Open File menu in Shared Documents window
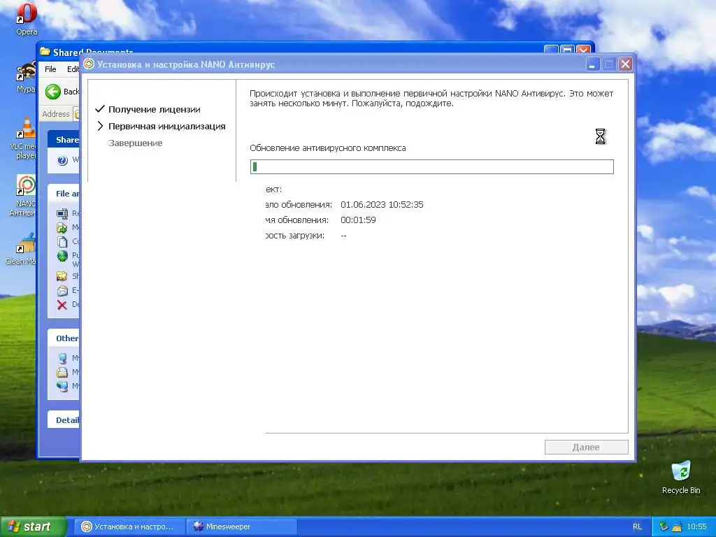The width and height of the screenshot is (716, 537). pyautogui.click(x=50, y=69)
